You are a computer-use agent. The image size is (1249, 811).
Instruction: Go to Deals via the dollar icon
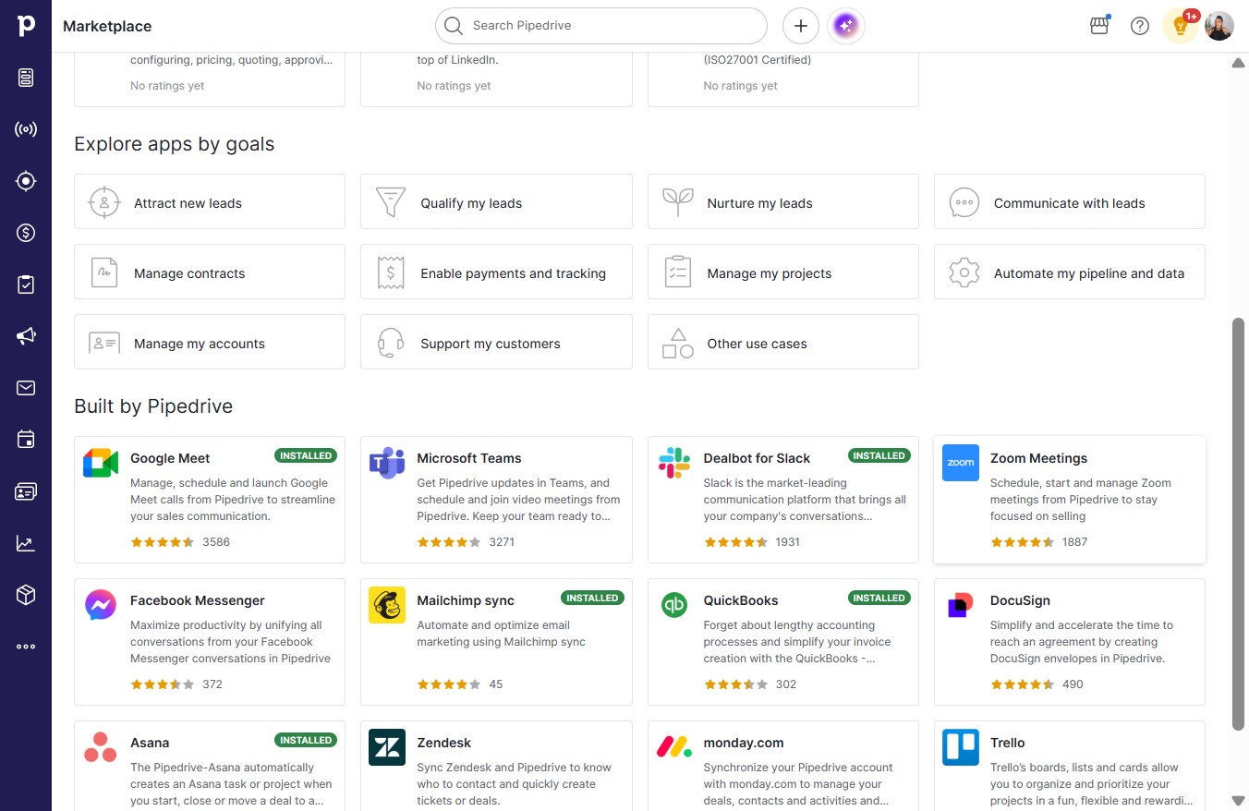pyautogui.click(x=26, y=233)
